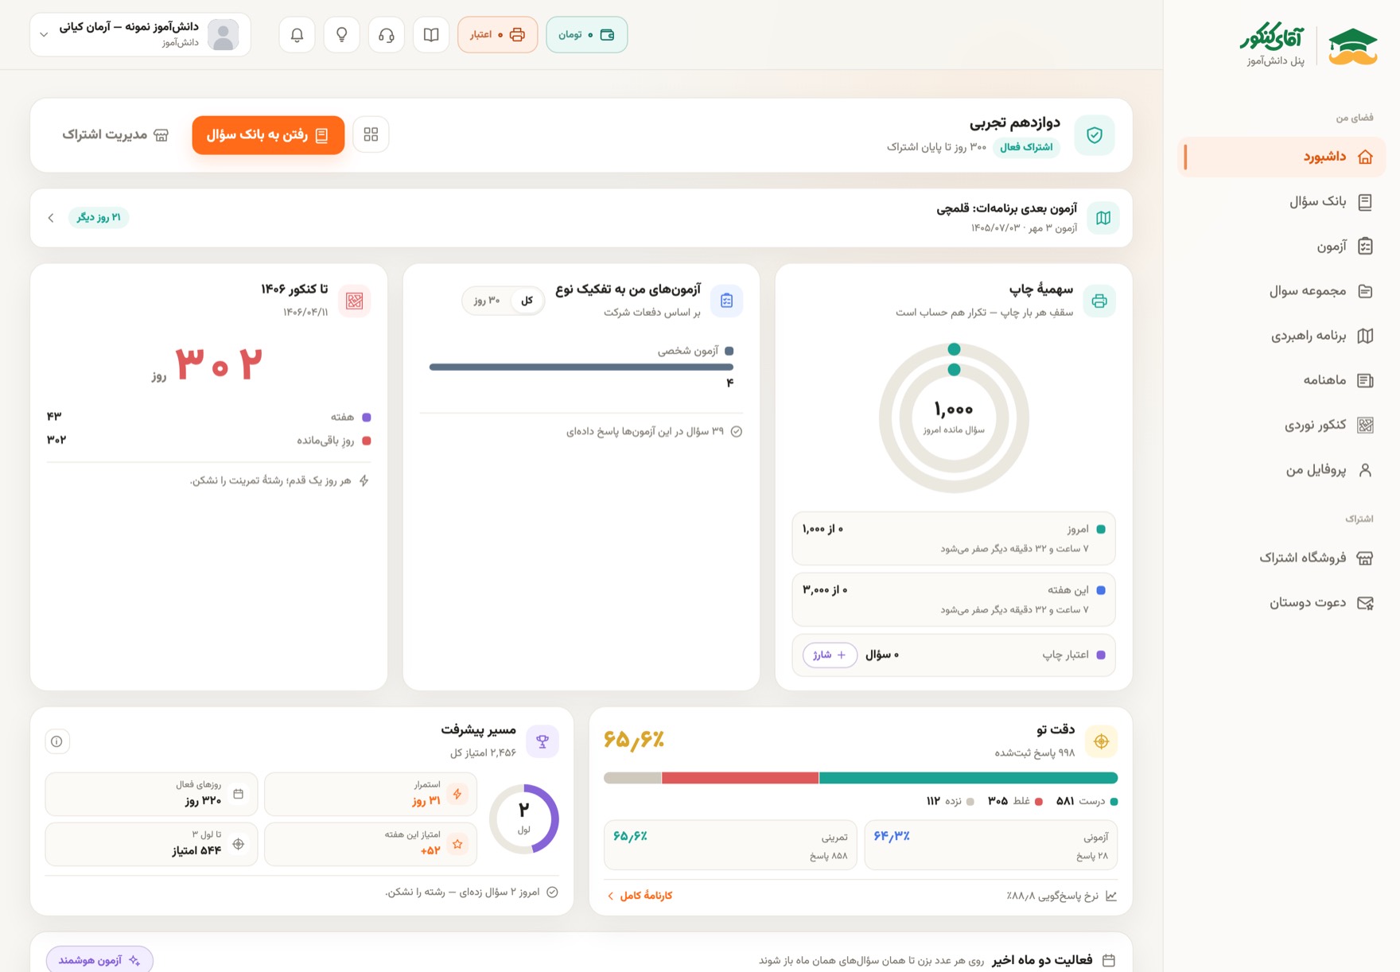Switch the exams filter to کل

tap(527, 301)
